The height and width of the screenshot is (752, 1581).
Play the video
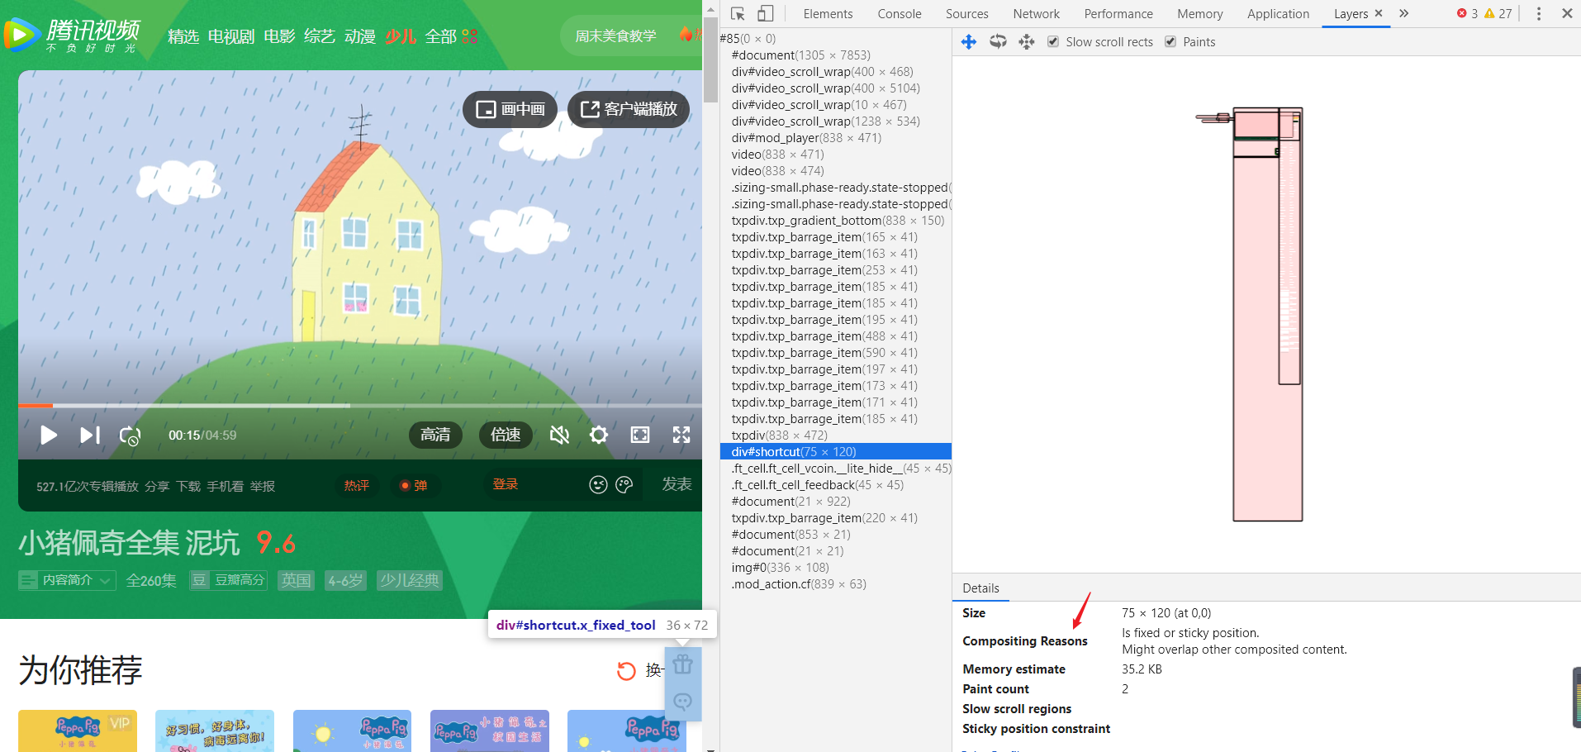pyautogui.click(x=49, y=435)
